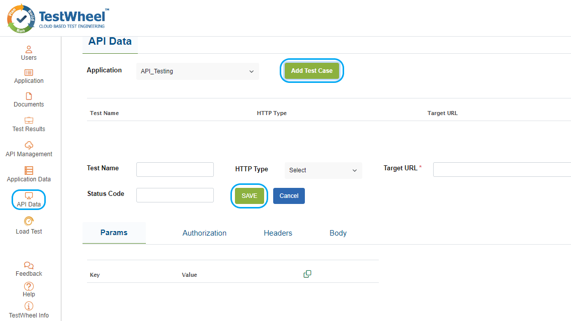Open API Management
571x321 pixels.
[x=29, y=149]
